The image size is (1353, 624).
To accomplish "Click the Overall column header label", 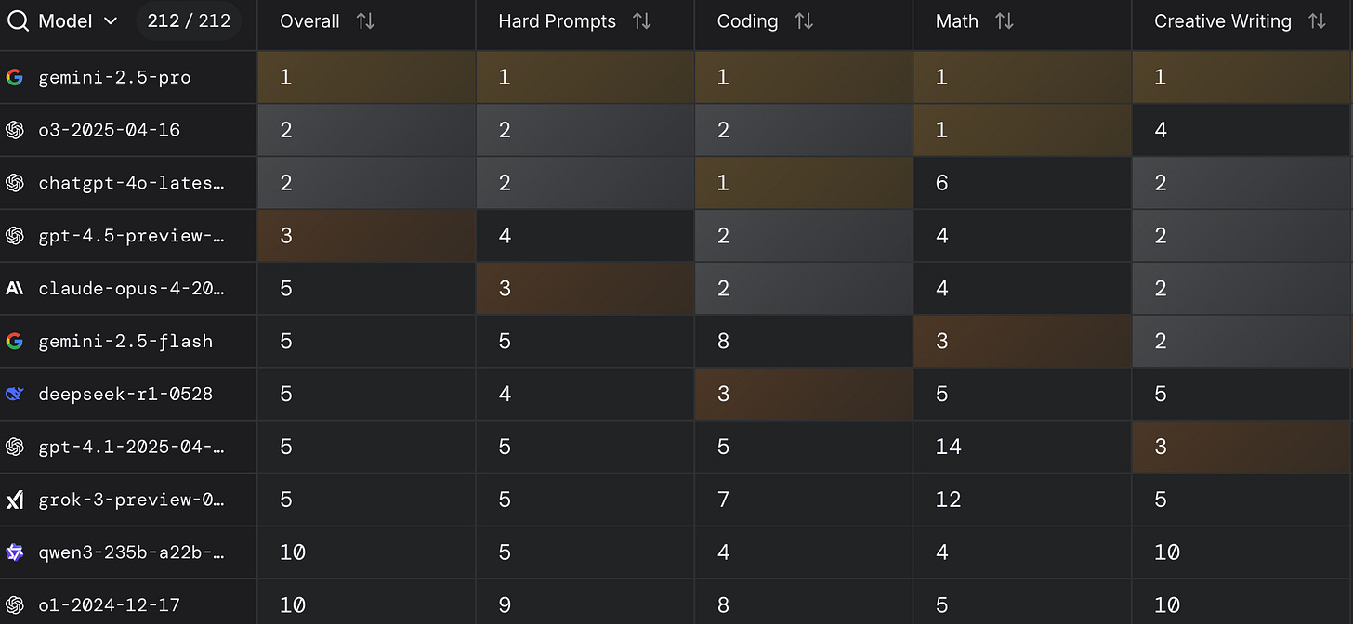I will coord(309,21).
